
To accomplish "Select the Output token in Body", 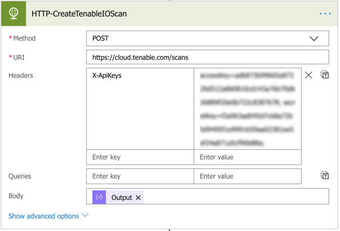I will click(121, 197).
